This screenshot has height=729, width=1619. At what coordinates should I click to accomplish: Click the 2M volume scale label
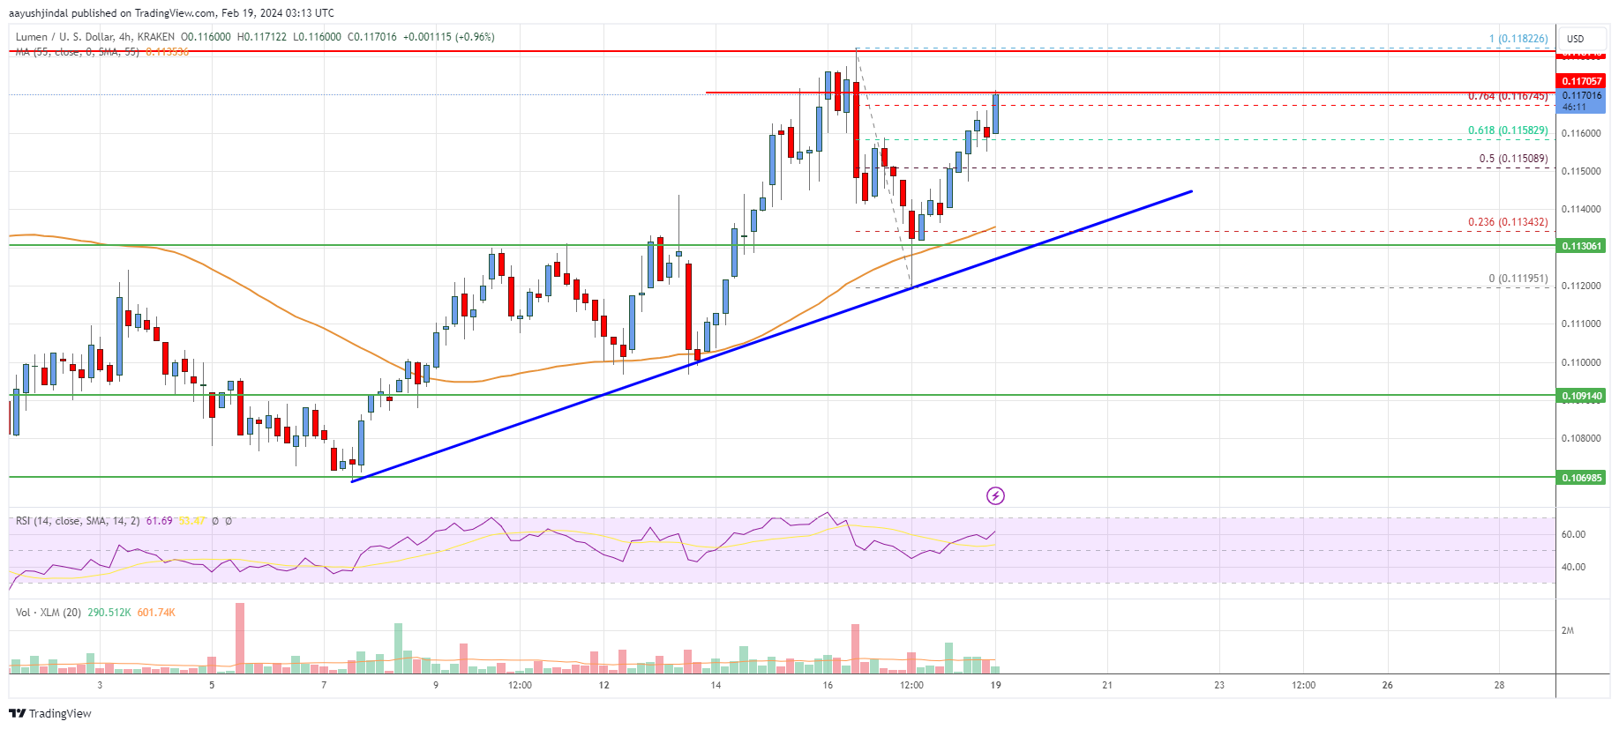tap(1568, 630)
